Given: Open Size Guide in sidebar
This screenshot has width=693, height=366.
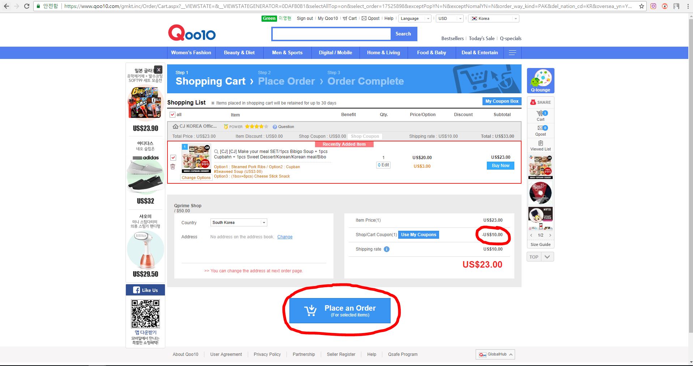Looking at the screenshot, I should point(540,244).
